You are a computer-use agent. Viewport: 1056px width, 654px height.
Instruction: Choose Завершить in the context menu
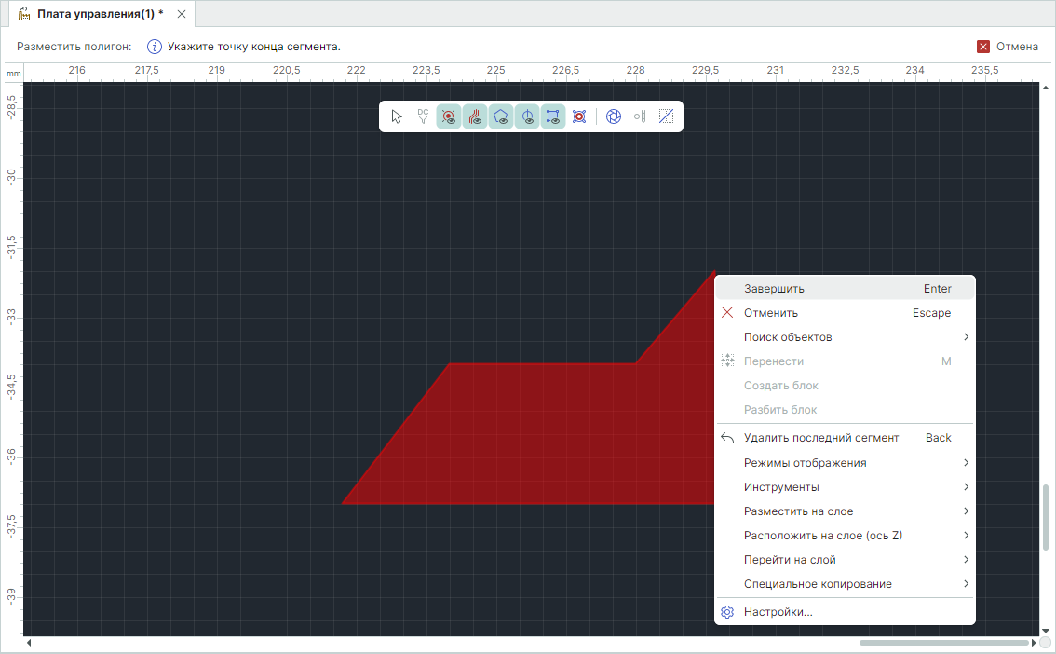(774, 289)
